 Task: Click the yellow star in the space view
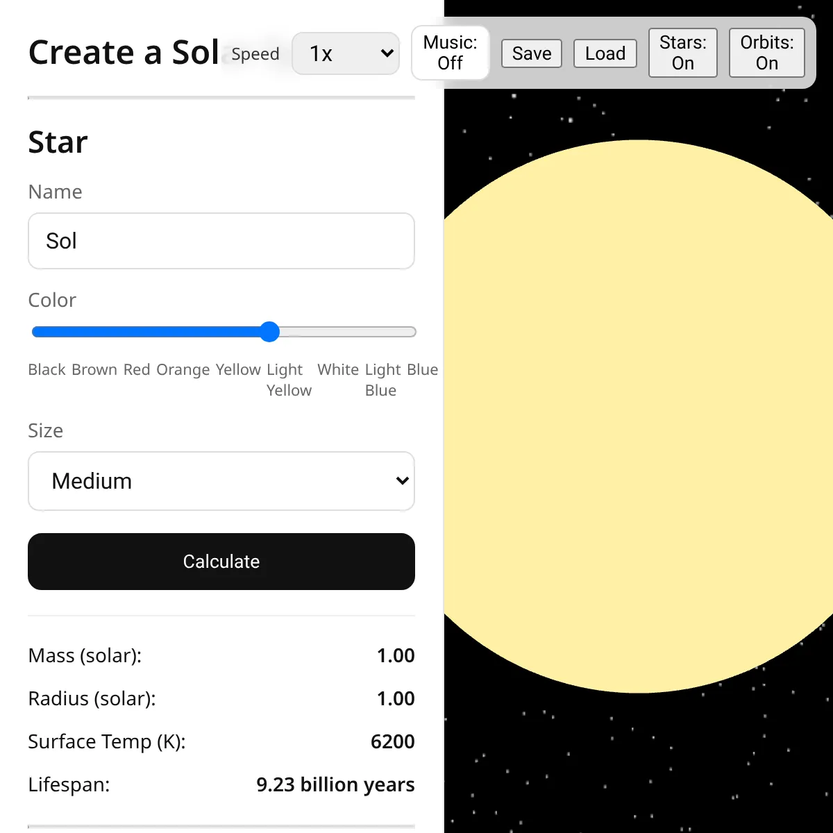pyautogui.click(x=639, y=416)
